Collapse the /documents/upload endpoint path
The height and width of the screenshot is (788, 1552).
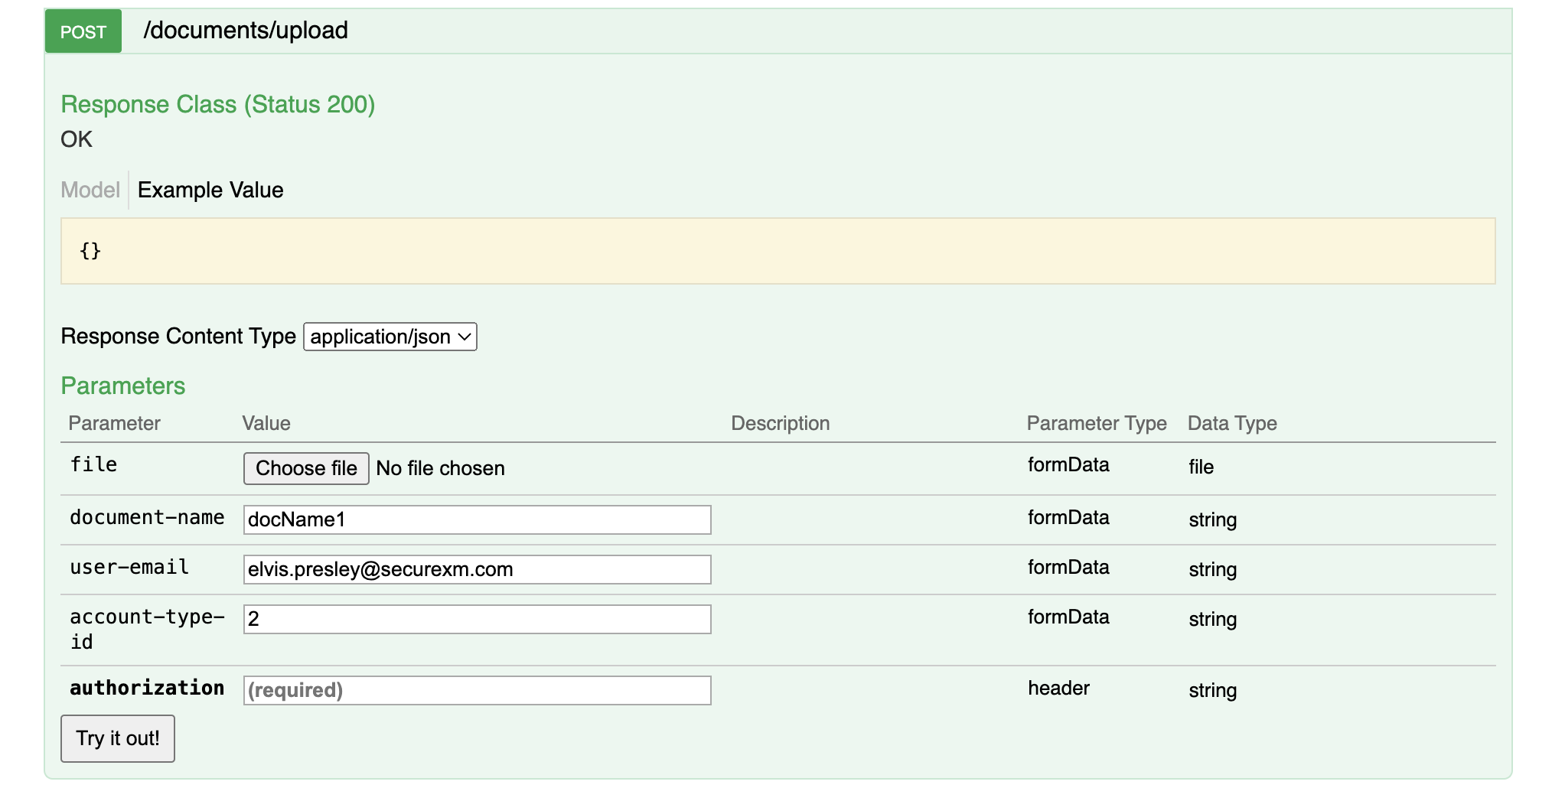pyautogui.click(x=246, y=31)
